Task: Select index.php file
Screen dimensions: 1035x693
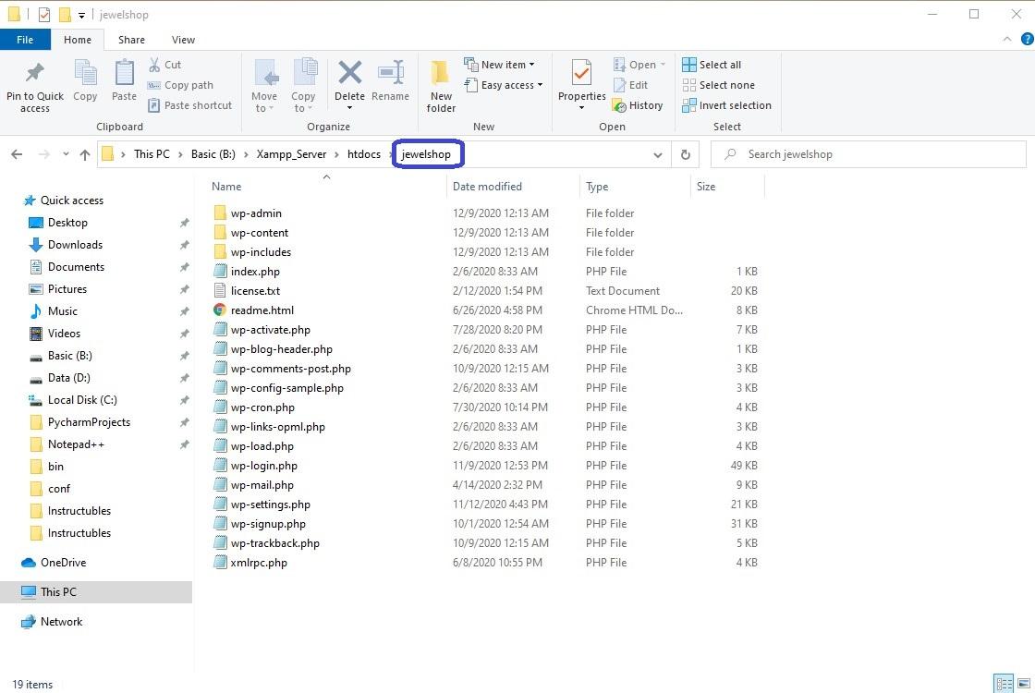Action: 255,272
